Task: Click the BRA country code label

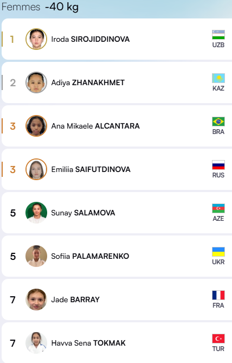Action: 218,132
